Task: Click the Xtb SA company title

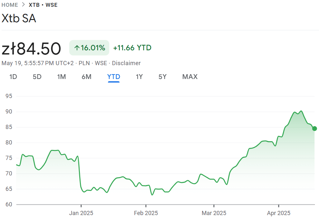Action: click(19, 18)
